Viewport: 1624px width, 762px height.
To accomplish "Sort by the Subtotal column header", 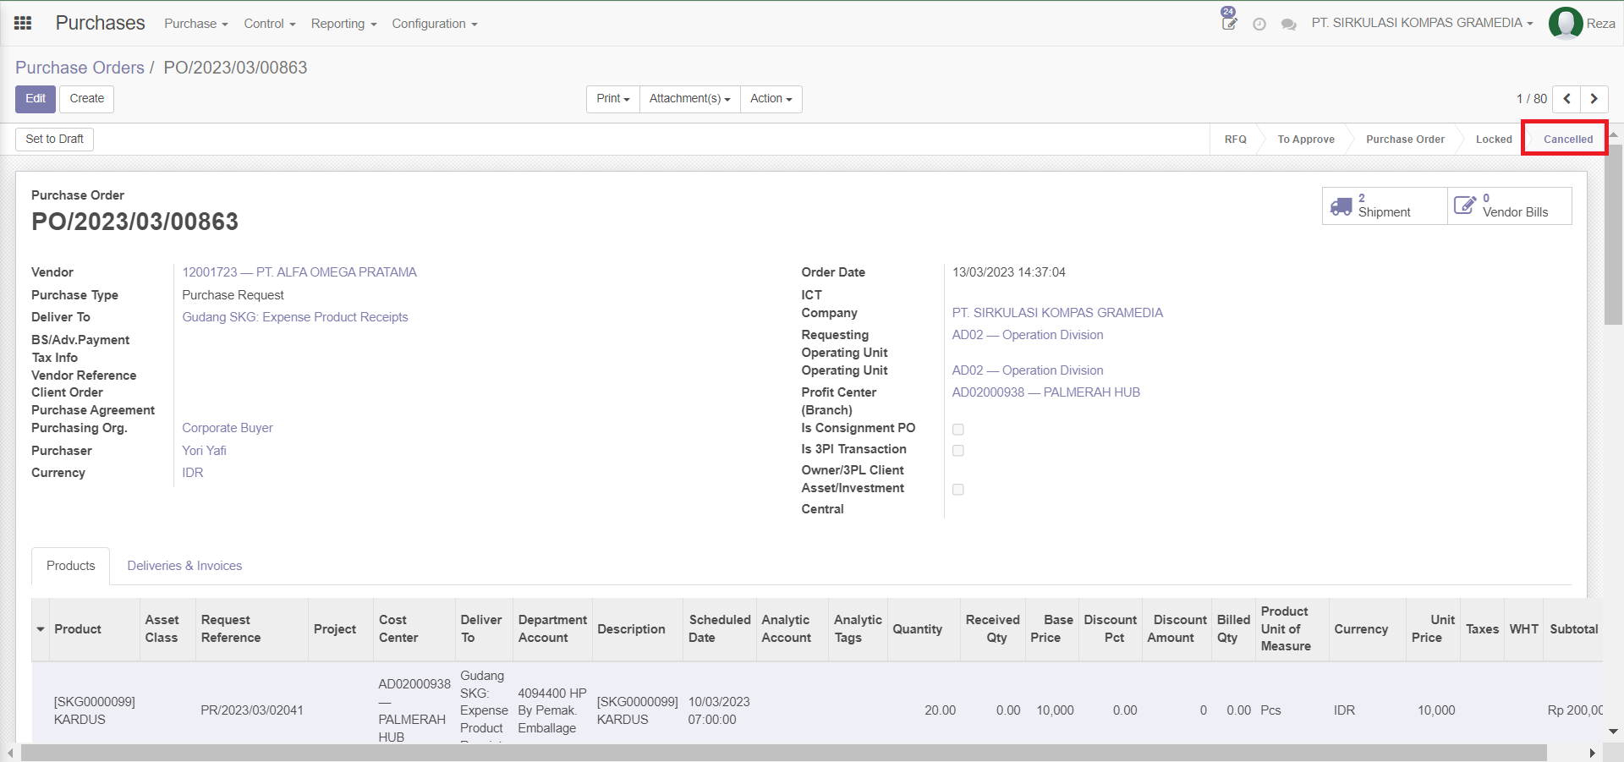I will tap(1574, 629).
